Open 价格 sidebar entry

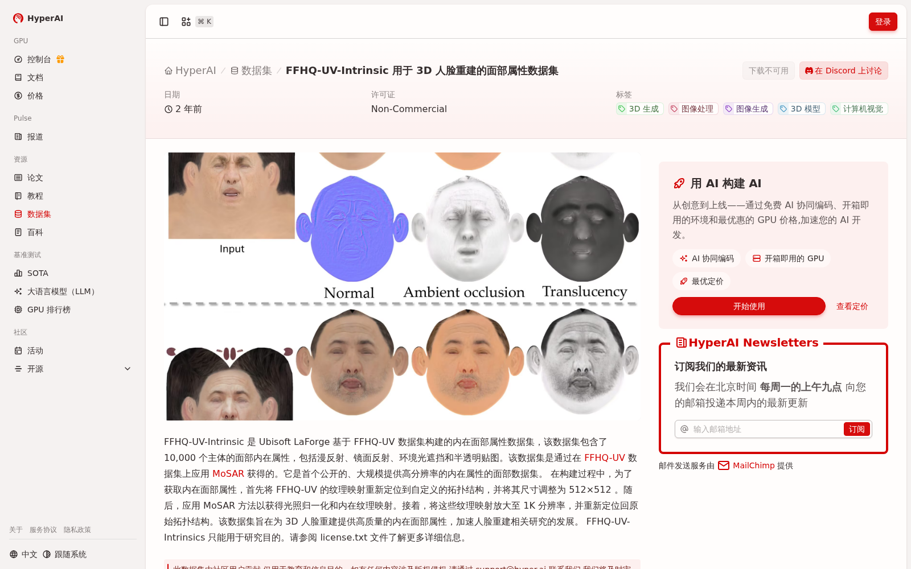tap(73, 96)
